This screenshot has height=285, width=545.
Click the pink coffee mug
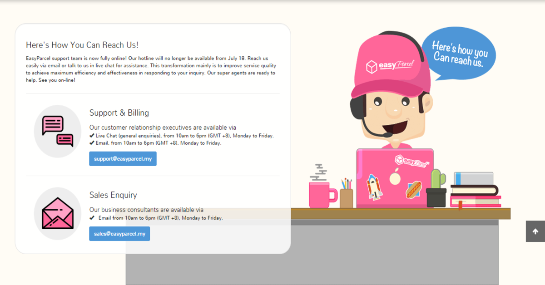coord(322,194)
